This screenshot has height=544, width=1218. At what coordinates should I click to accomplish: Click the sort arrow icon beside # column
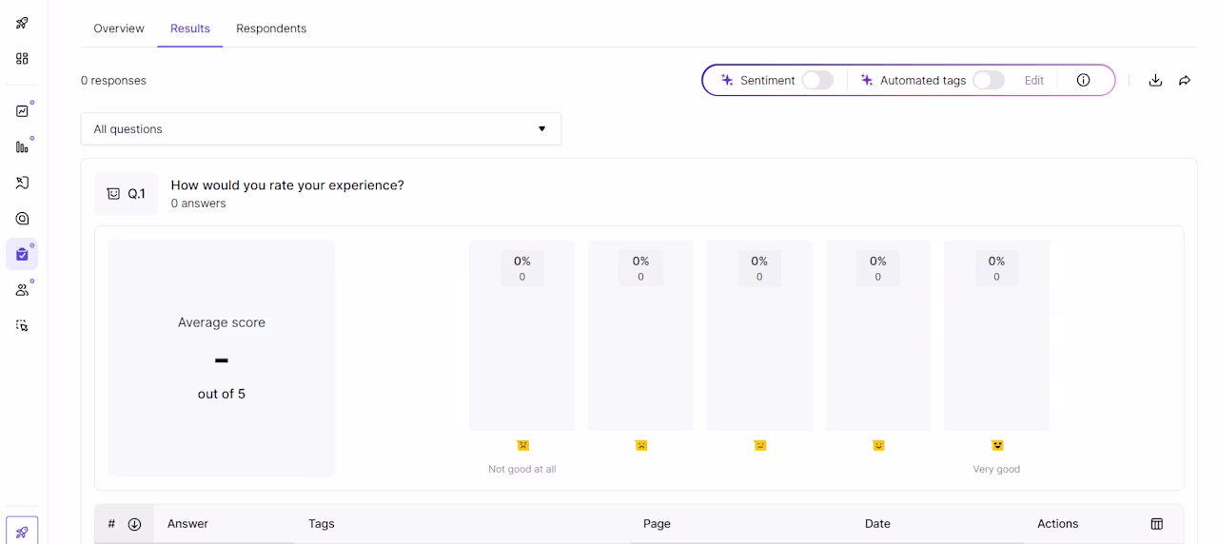[134, 524]
